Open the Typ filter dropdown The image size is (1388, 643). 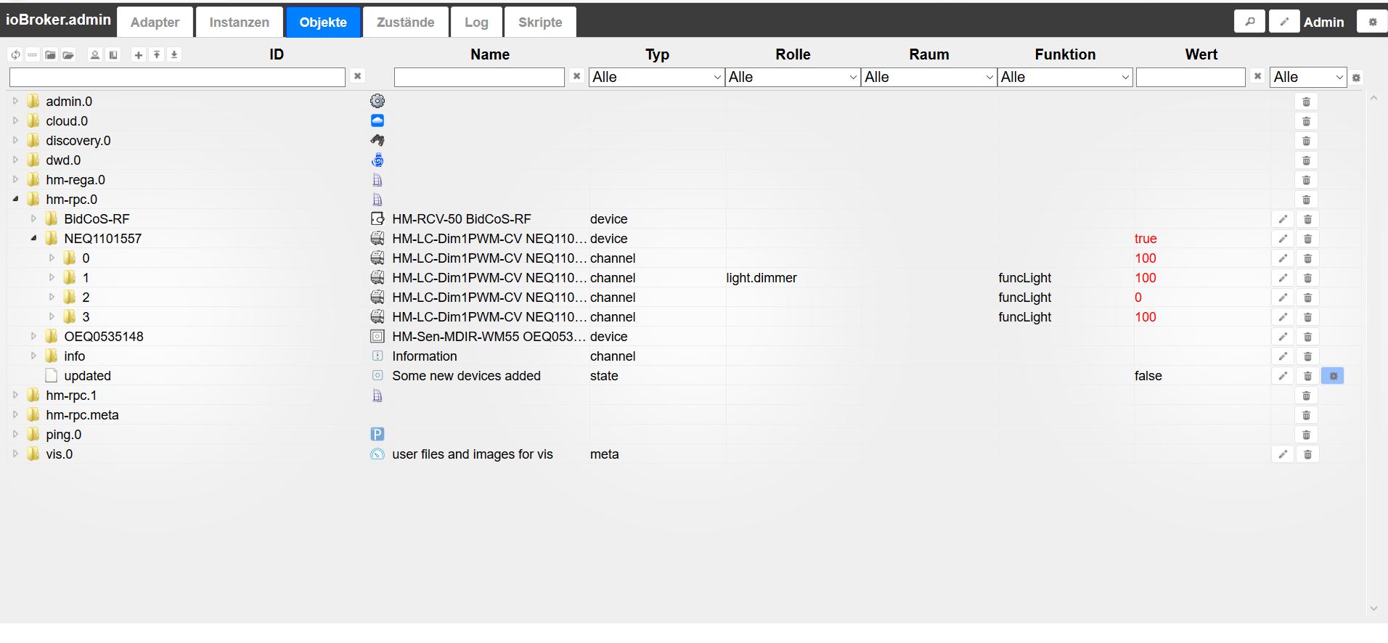click(x=656, y=77)
